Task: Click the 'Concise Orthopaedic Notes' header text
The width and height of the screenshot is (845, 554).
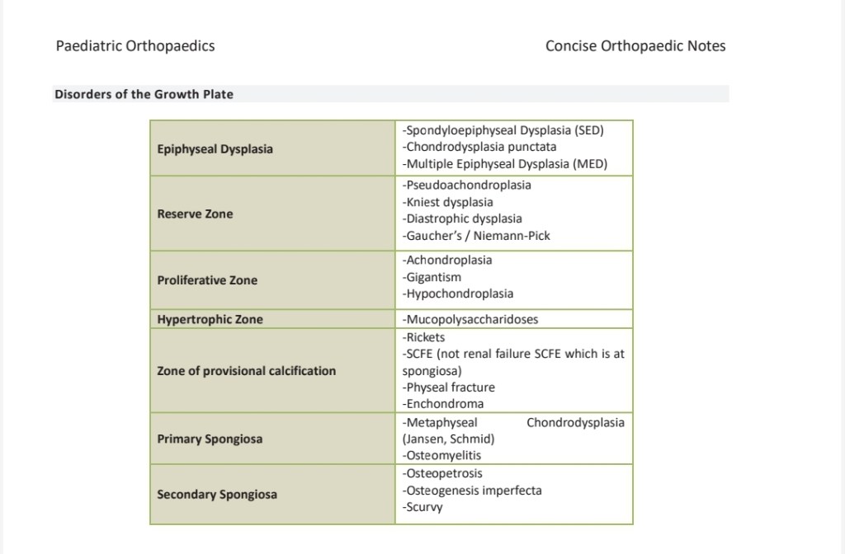Action: (x=635, y=46)
